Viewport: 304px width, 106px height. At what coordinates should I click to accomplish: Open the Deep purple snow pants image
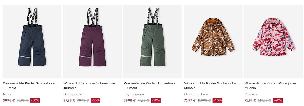point(92,41)
